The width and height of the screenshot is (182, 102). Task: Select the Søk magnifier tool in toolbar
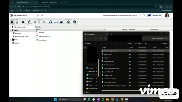(17, 22)
